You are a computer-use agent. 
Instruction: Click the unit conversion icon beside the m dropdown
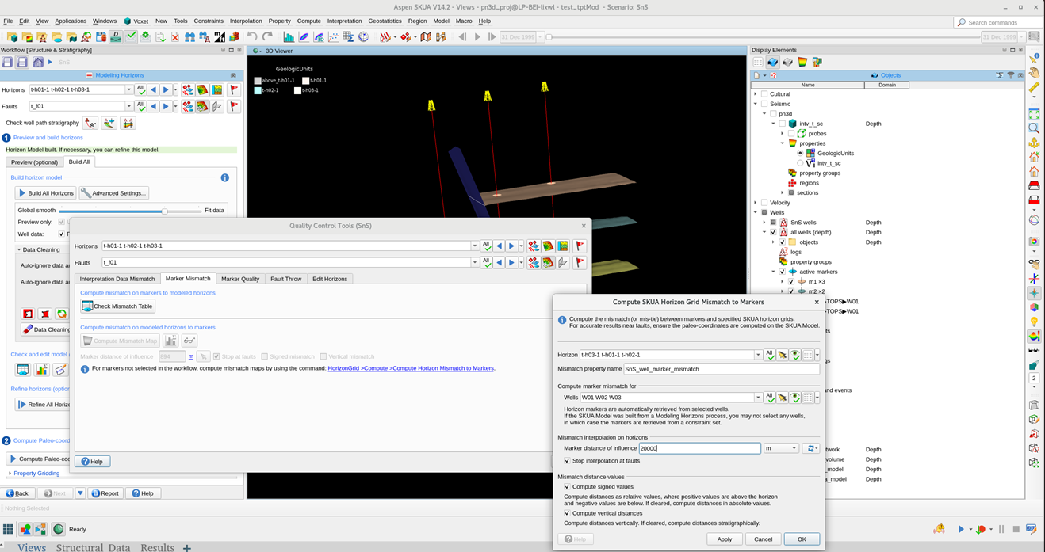[x=810, y=448]
